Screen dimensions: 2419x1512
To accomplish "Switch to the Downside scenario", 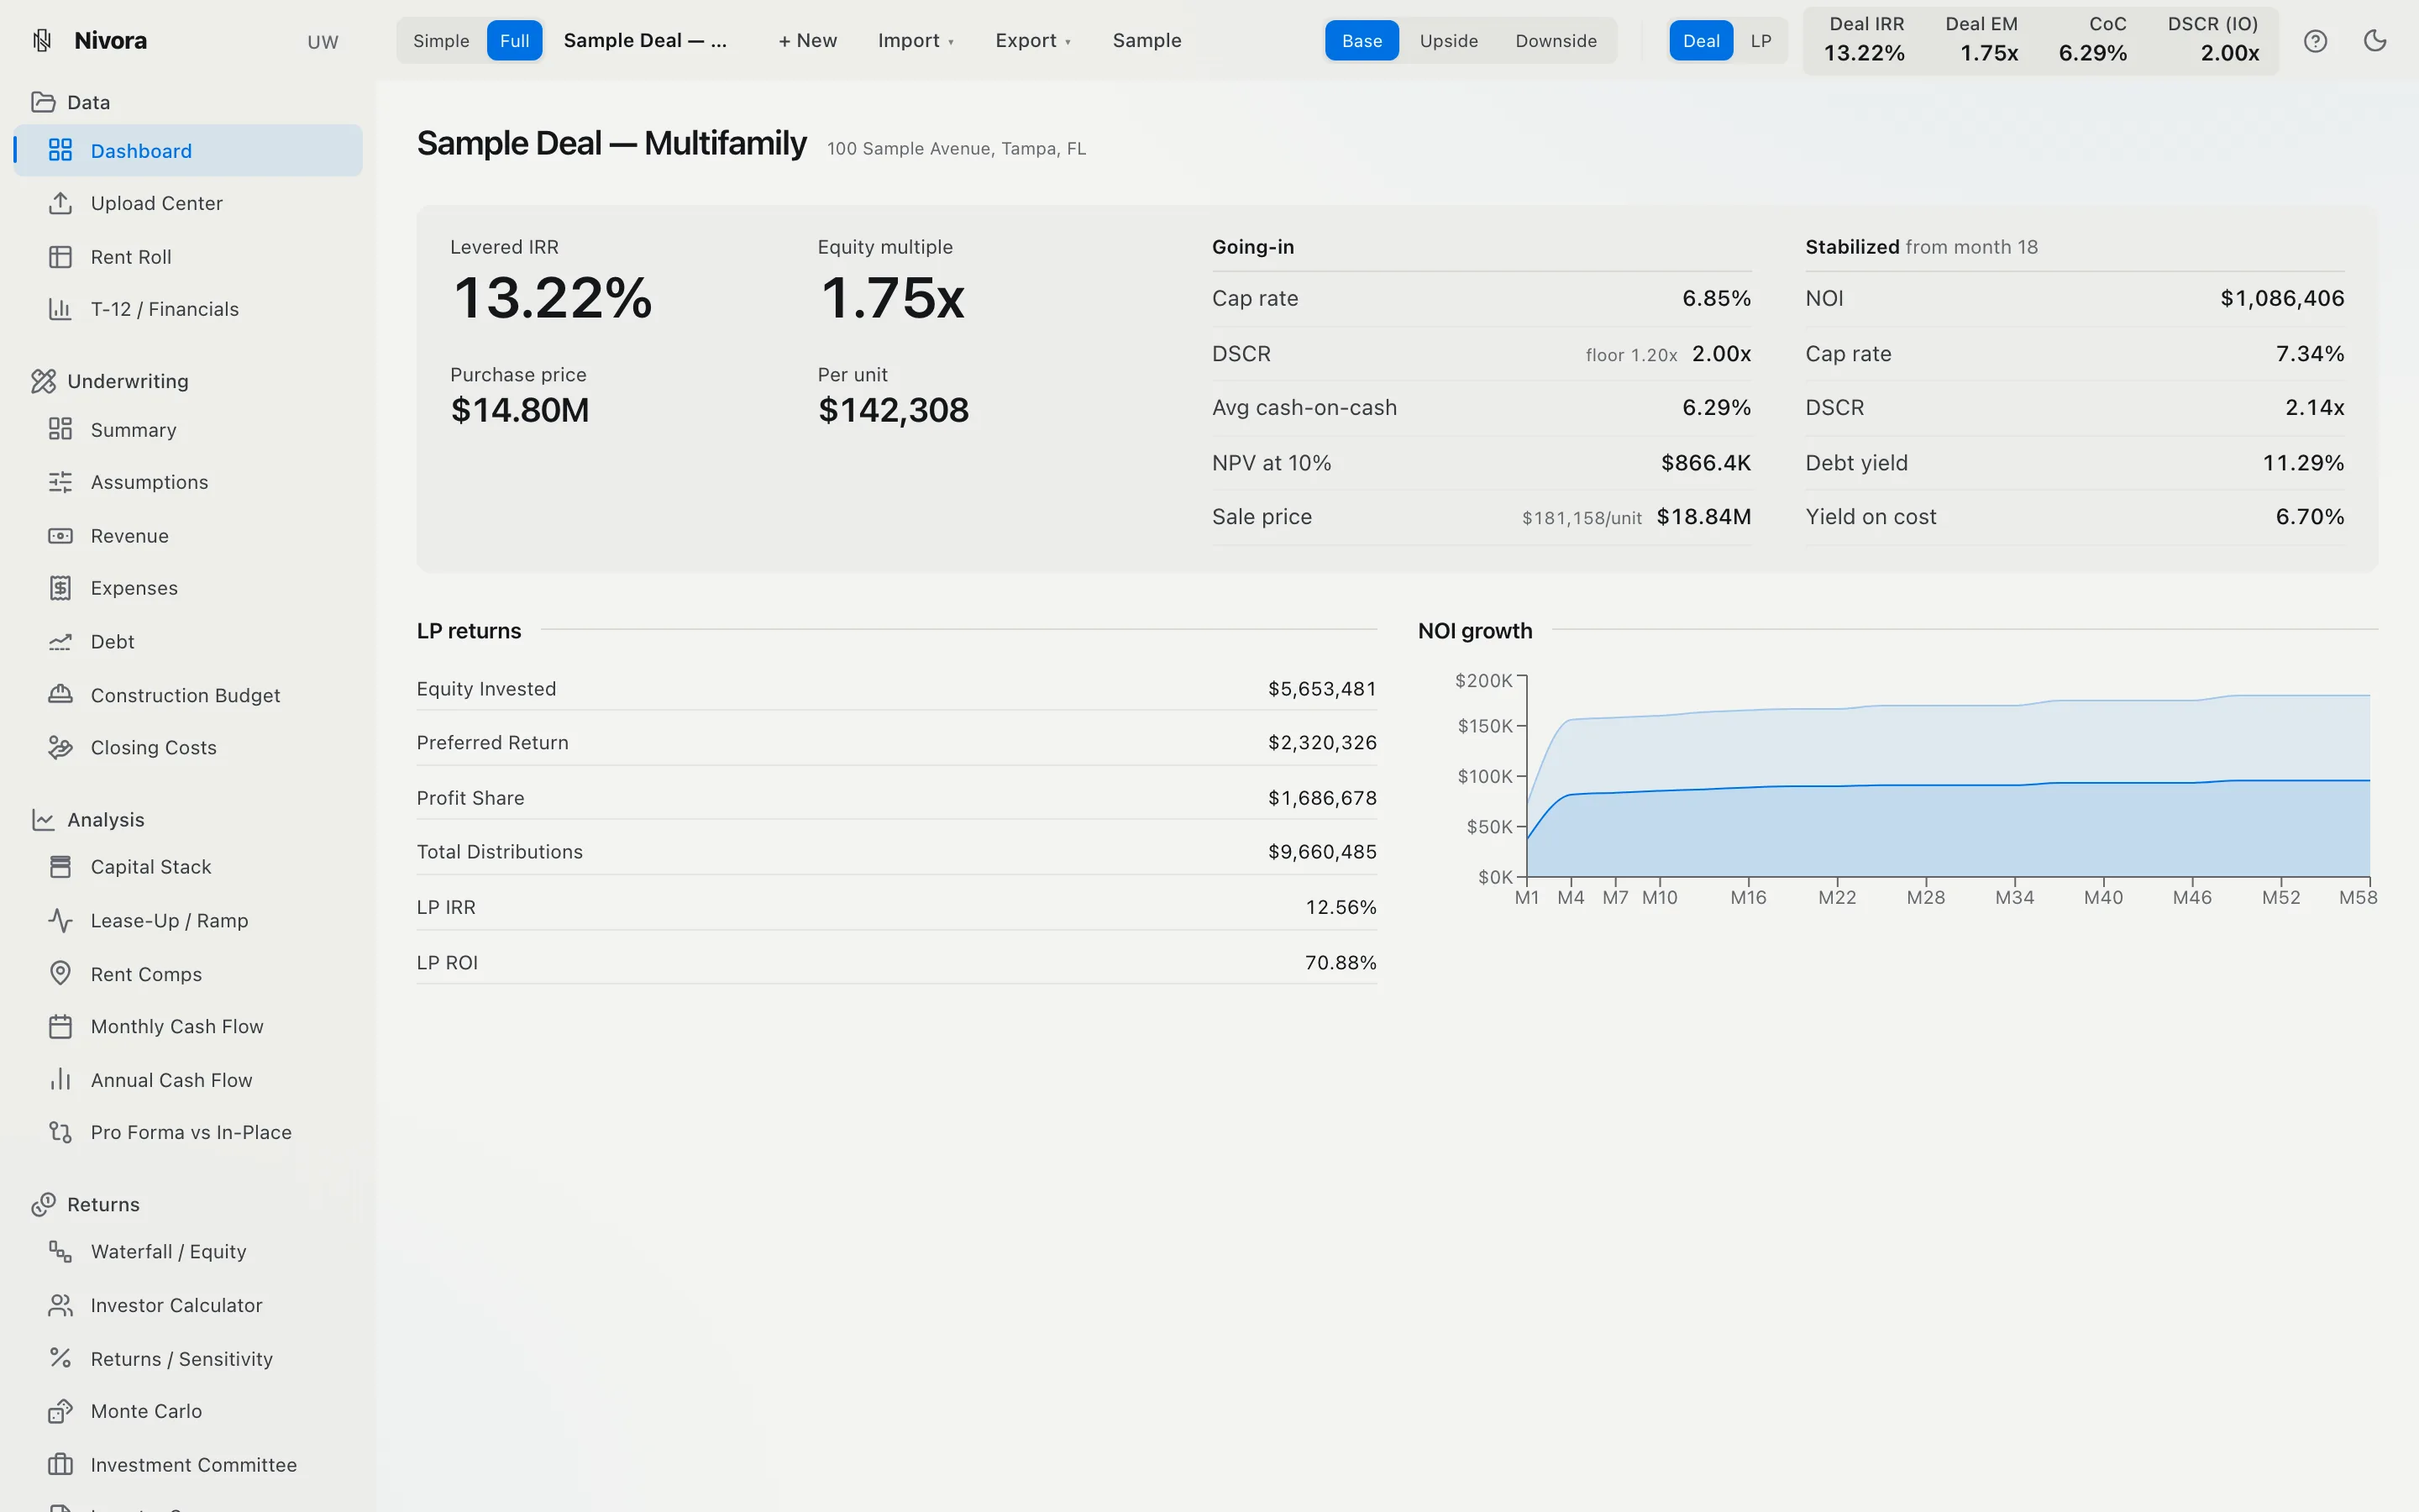I will click(1556, 41).
